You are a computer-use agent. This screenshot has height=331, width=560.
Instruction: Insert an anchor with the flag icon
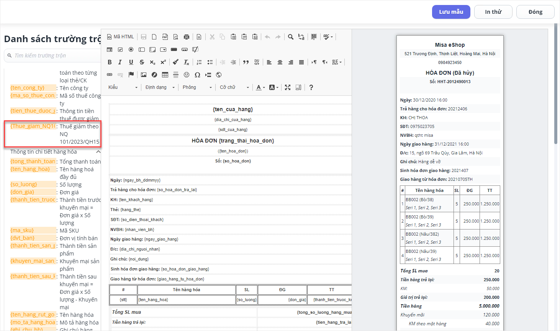[x=131, y=75]
